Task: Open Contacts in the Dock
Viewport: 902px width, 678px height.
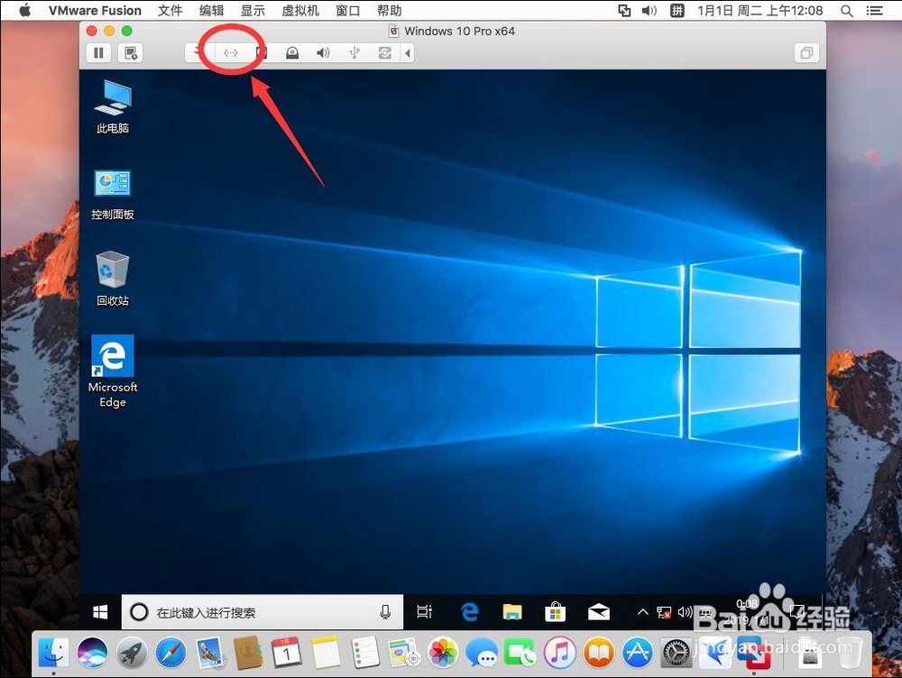Action: pyautogui.click(x=249, y=653)
